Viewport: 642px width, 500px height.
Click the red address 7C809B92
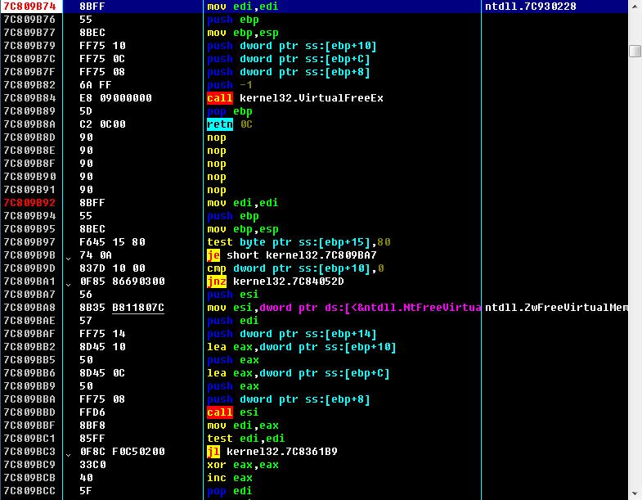click(29, 203)
